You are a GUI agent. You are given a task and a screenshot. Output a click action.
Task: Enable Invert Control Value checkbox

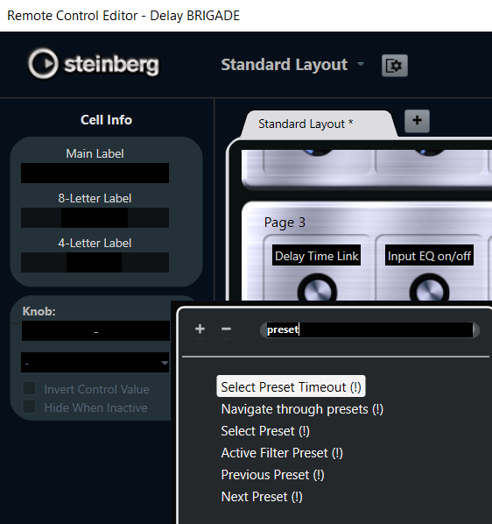pyautogui.click(x=29, y=389)
